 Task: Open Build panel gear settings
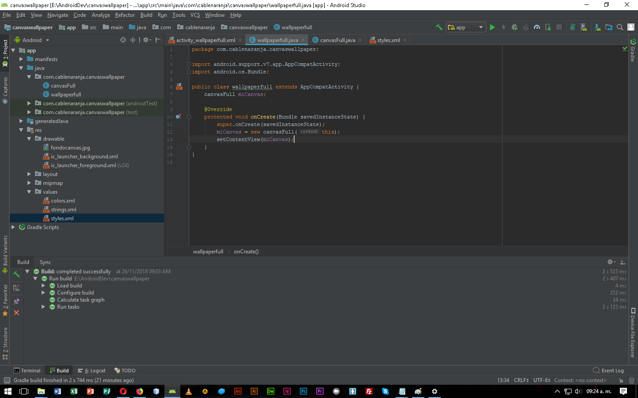coord(611,262)
